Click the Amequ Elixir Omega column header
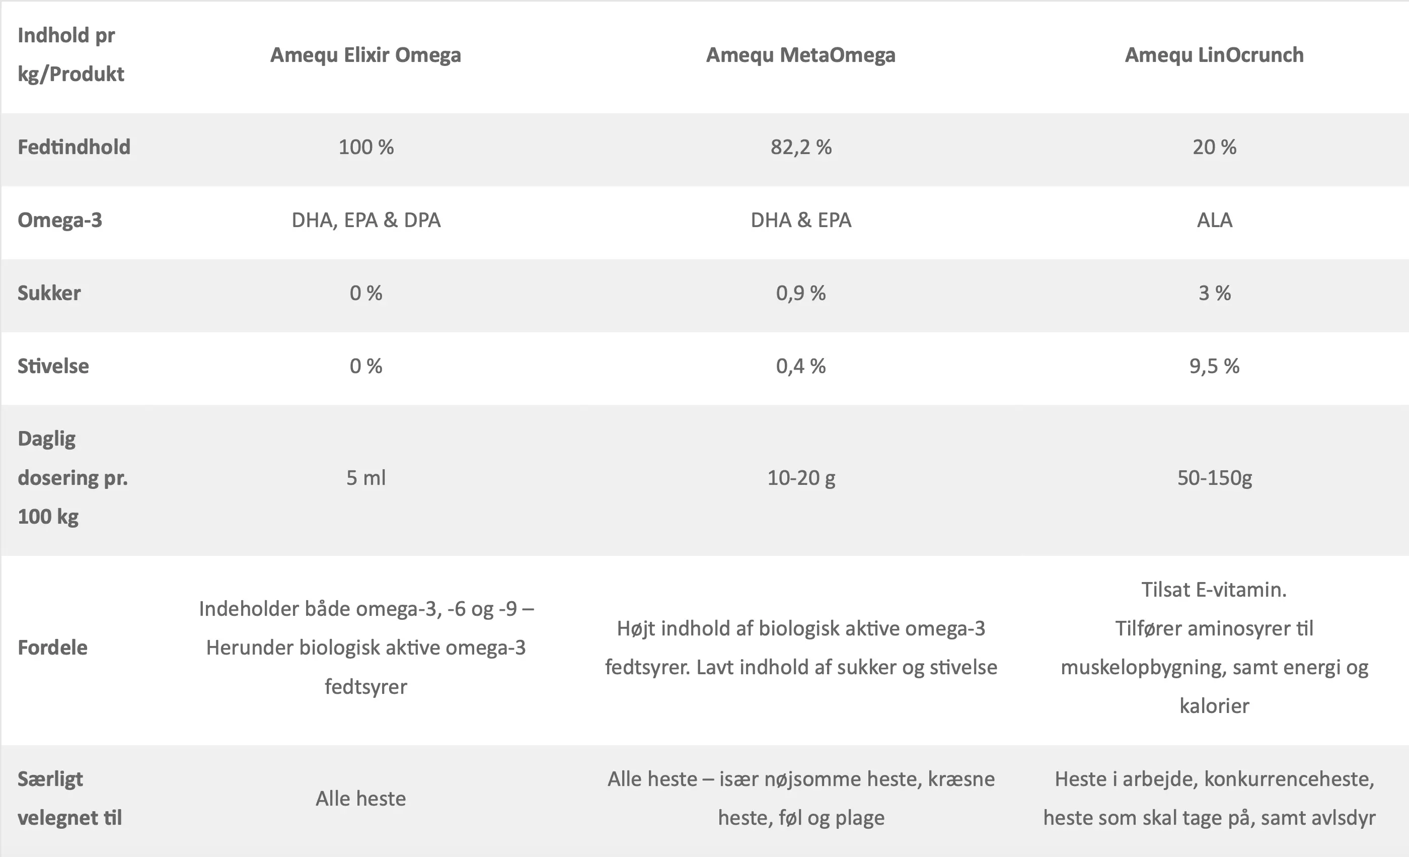This screenshot has width=1409, height=857. click(x=365, y=55)
